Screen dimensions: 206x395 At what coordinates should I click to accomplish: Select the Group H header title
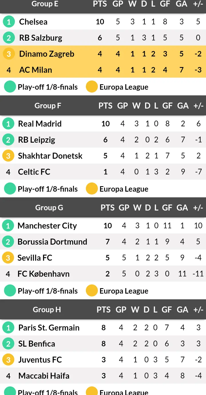(x=47, y=310)
